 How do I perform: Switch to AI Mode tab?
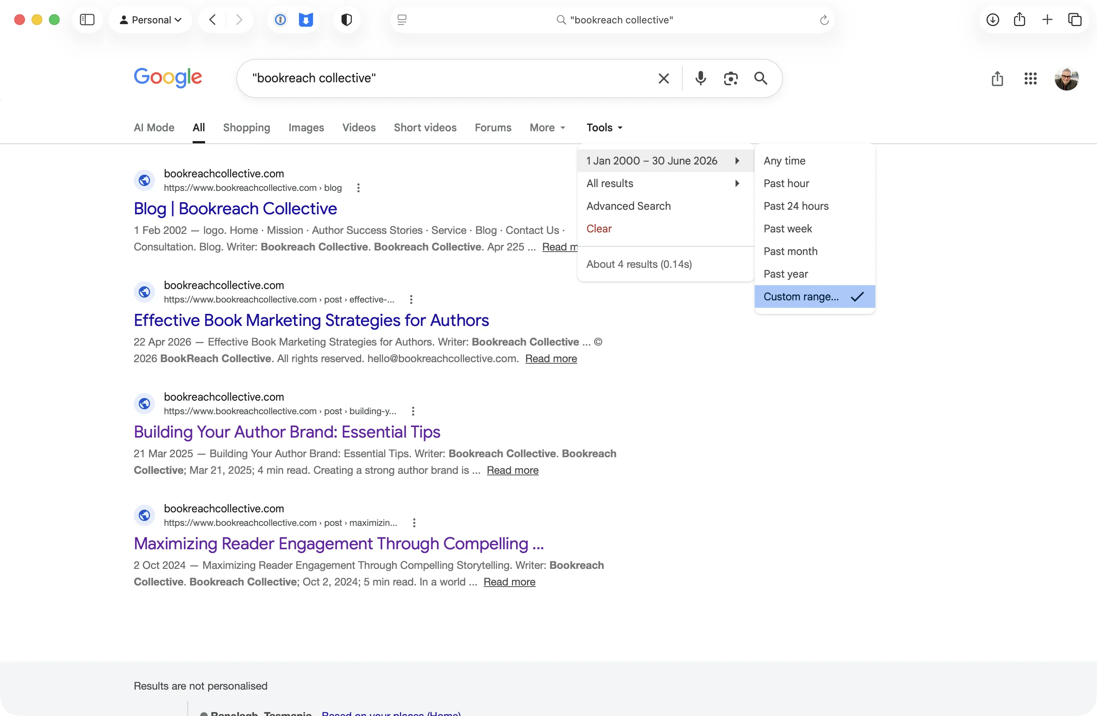pos(154,128)
